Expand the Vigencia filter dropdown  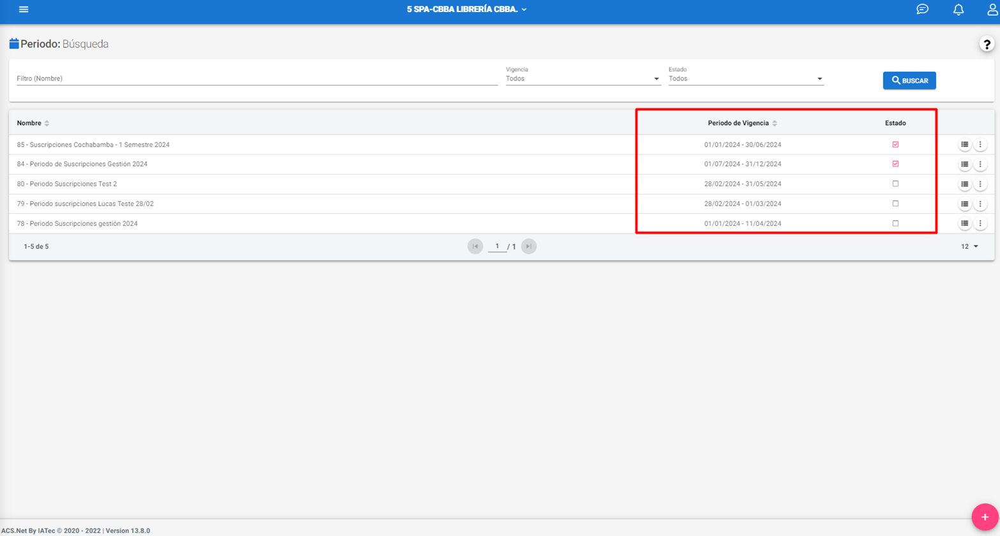point(582,78)
